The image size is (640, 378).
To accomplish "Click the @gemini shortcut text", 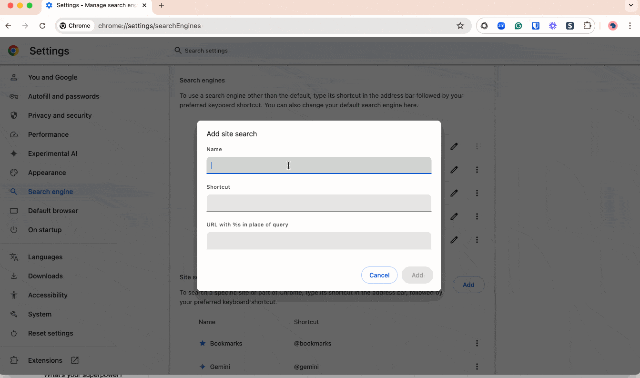I will [x=306, y=367].
